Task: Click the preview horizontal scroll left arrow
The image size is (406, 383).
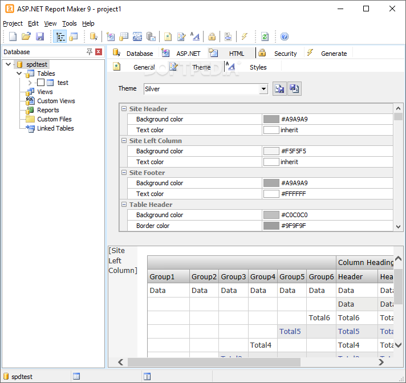Action: pyautogui.click(x=121, y=362)
